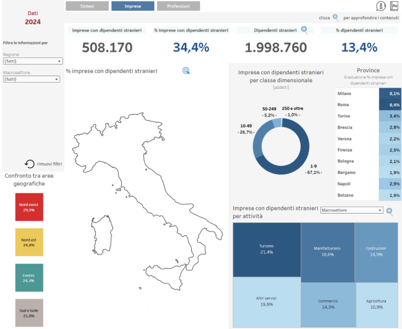Select the teal Centro area tile
402x329 pixels.
(x=29, y=278)
